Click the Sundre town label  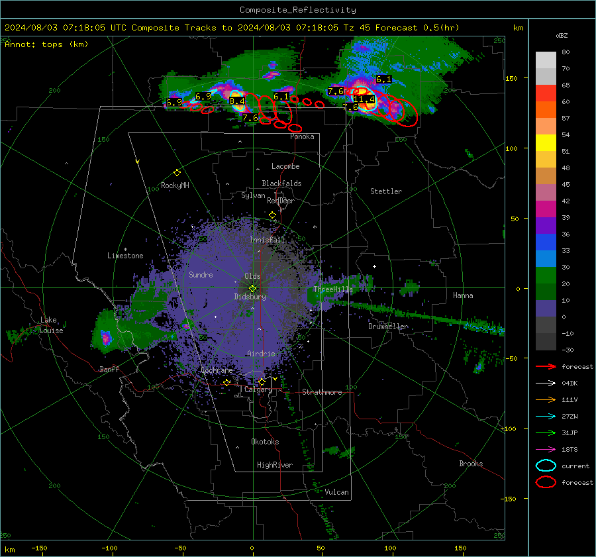(201, 275)
